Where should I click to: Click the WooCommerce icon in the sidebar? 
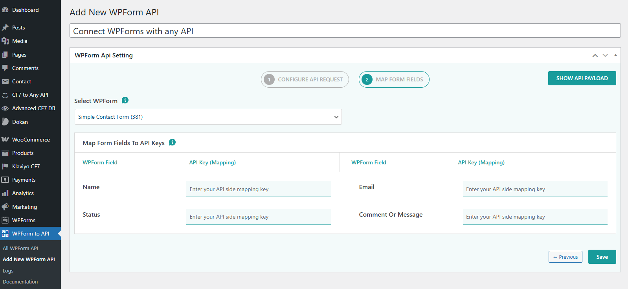tap(5, 140)
